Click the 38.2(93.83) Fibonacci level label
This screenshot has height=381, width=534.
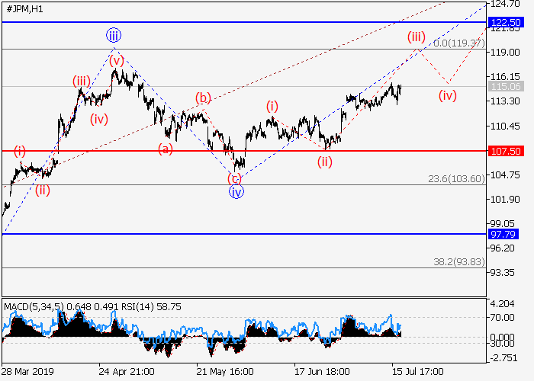458,261
